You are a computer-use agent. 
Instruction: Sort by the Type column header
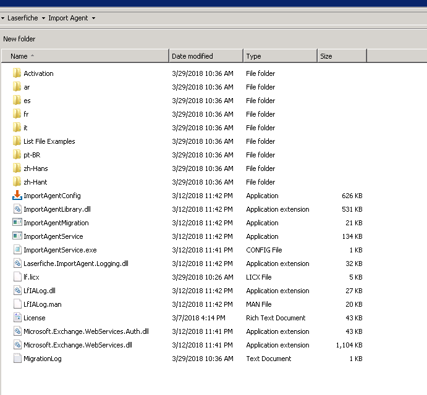280,56
